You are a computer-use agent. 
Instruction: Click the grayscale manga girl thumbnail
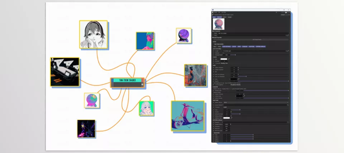coord(94,35)
